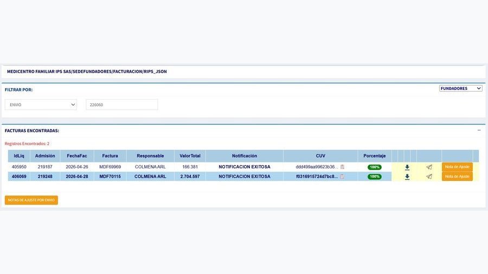Sort by ValorTotal column header
This screenshot has height=274, width=488.
pyautogui.click(x=190, y=156)
